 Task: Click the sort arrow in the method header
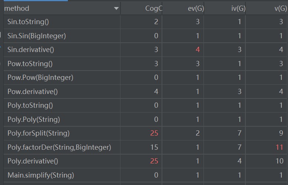pos(116,8)
